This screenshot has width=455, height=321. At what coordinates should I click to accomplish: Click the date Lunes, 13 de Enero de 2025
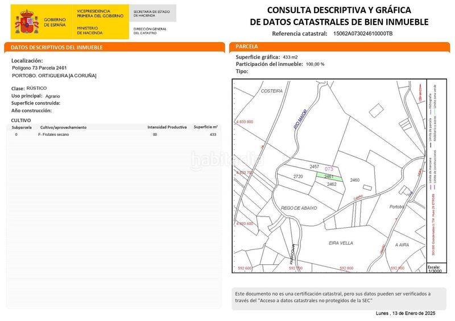(406, 313)
